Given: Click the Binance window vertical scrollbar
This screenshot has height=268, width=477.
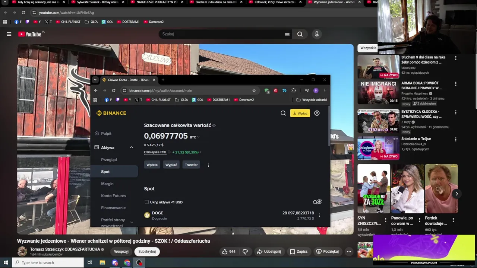Looking at the screenshot, I should pyautogui.click(x=329, y=127).
